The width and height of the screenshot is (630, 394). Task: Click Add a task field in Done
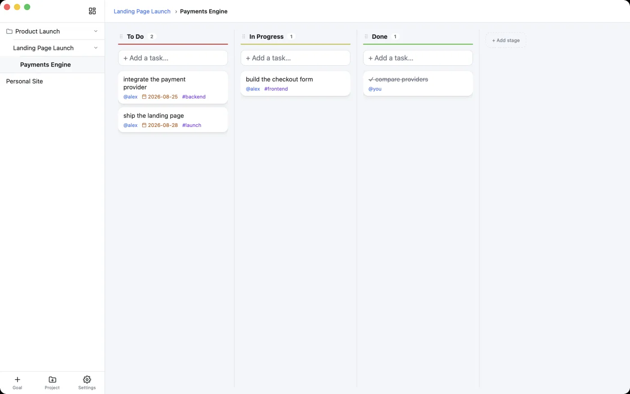coord(418,58)
